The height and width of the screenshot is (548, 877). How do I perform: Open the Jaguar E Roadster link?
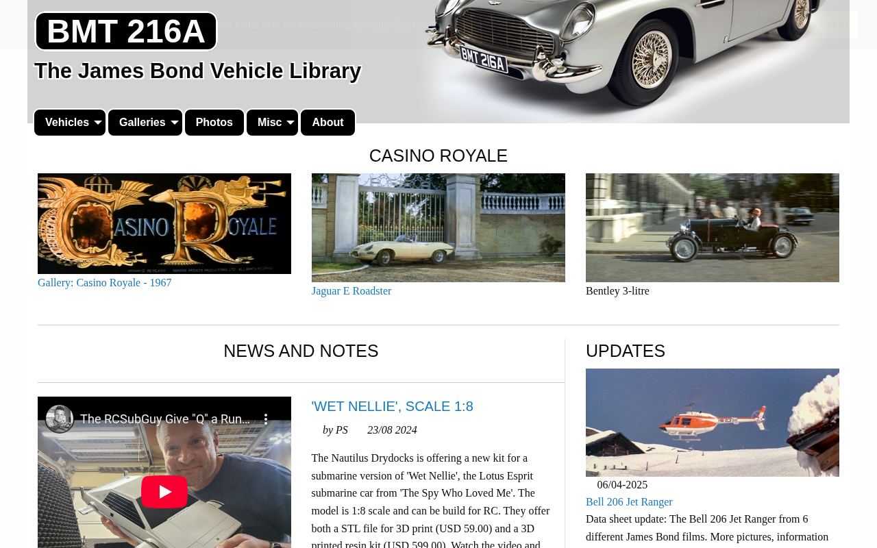coord(351,291)
